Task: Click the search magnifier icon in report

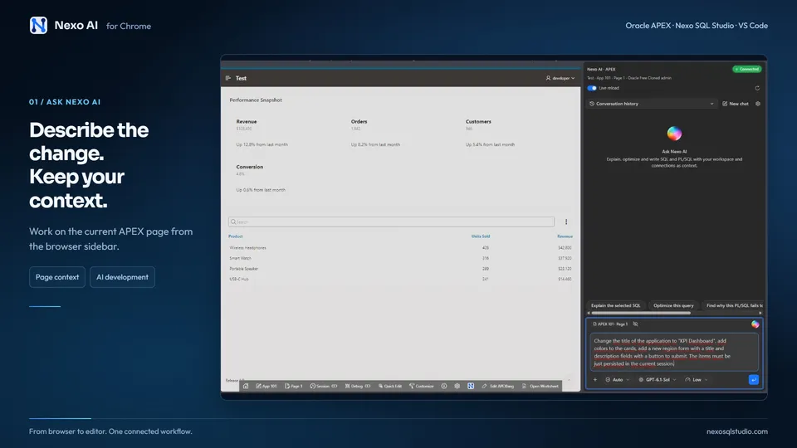Action: pyautogui.click(x=233, y=222)
